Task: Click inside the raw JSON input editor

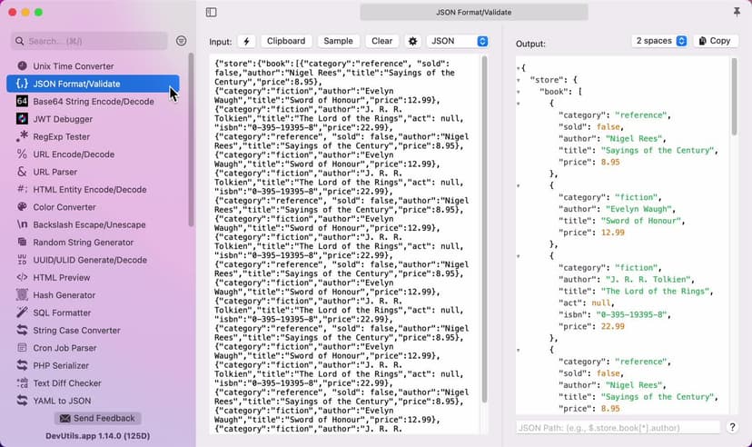Action: click(344, 244)
